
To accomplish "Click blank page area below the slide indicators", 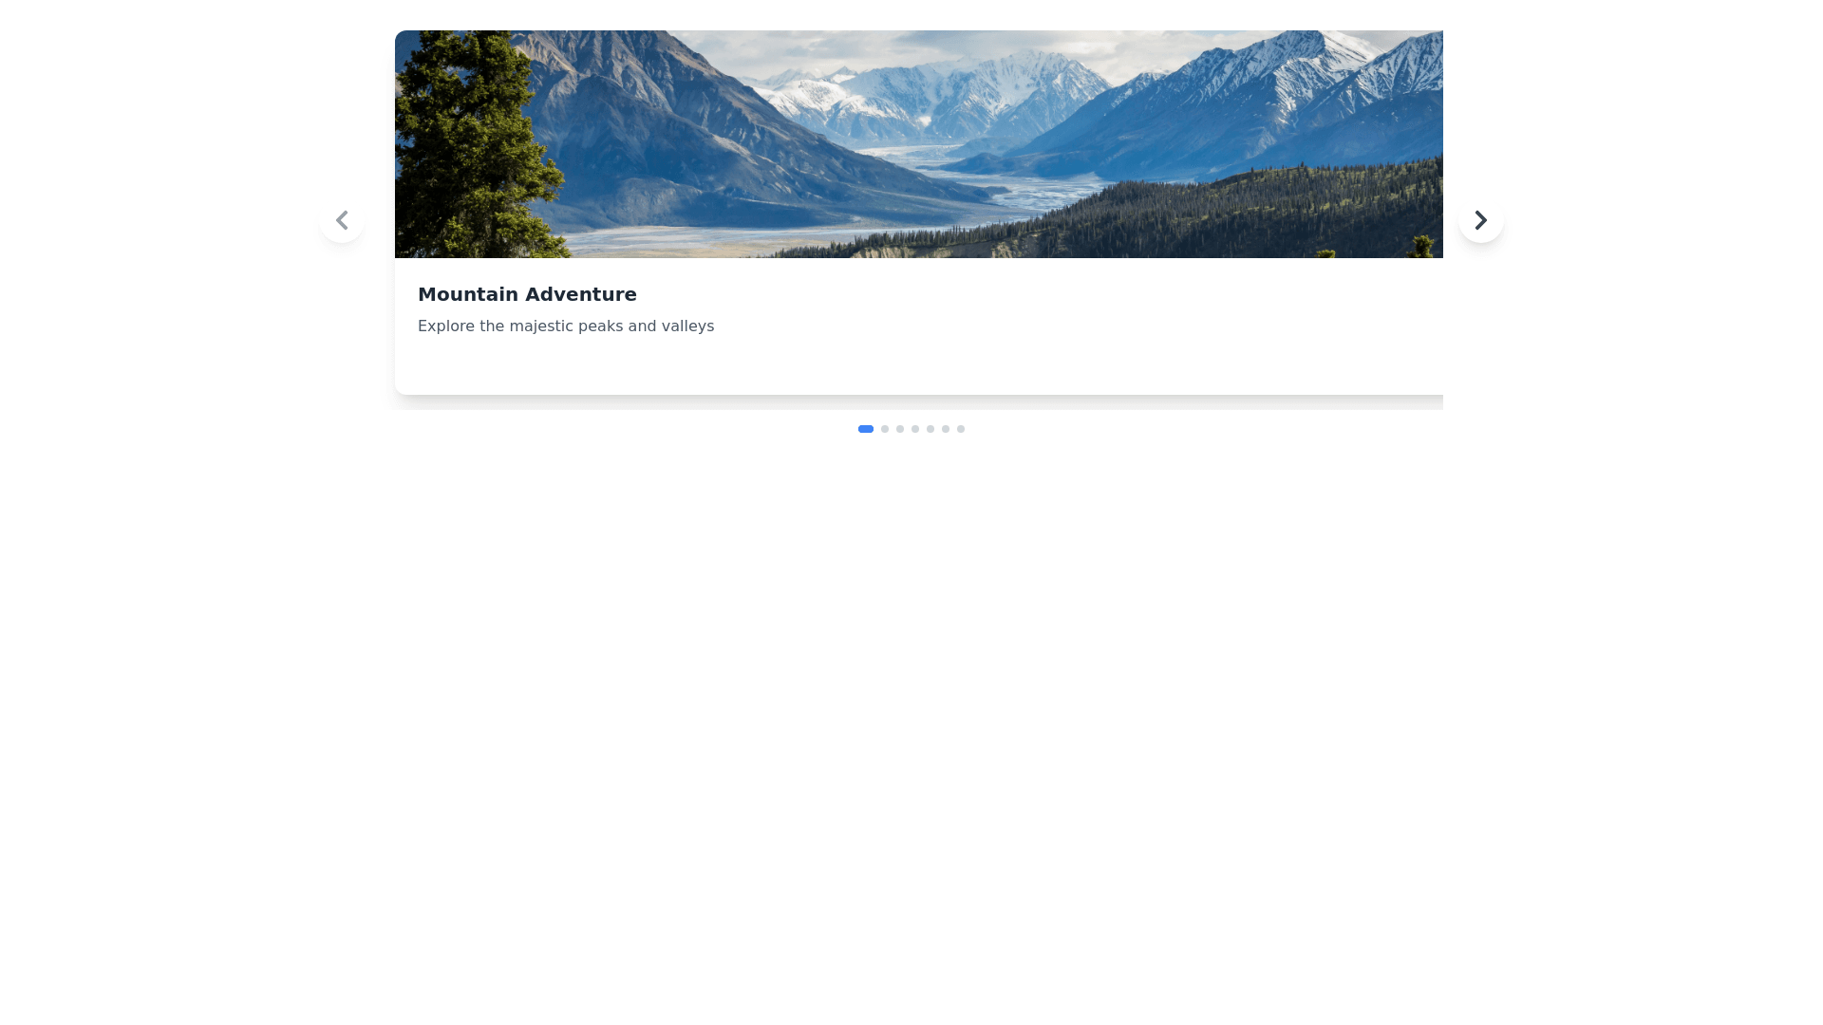I will (x=911, y=712).
